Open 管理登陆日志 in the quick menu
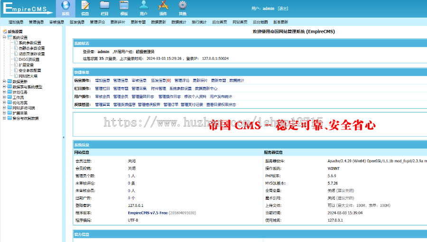 click(x=143, y=96)
